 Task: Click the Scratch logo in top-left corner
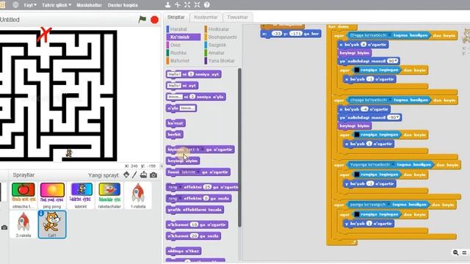tap(2, 5)
